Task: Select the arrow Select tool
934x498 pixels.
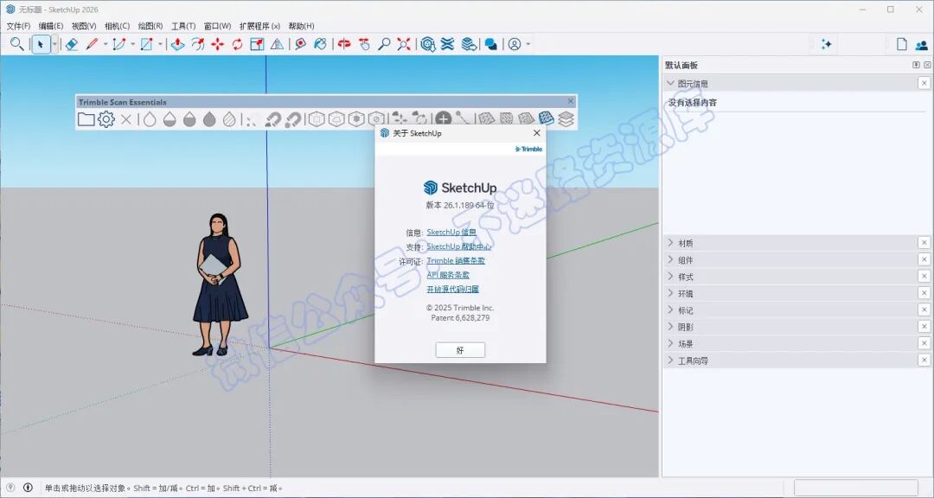Action: point(41,44)
